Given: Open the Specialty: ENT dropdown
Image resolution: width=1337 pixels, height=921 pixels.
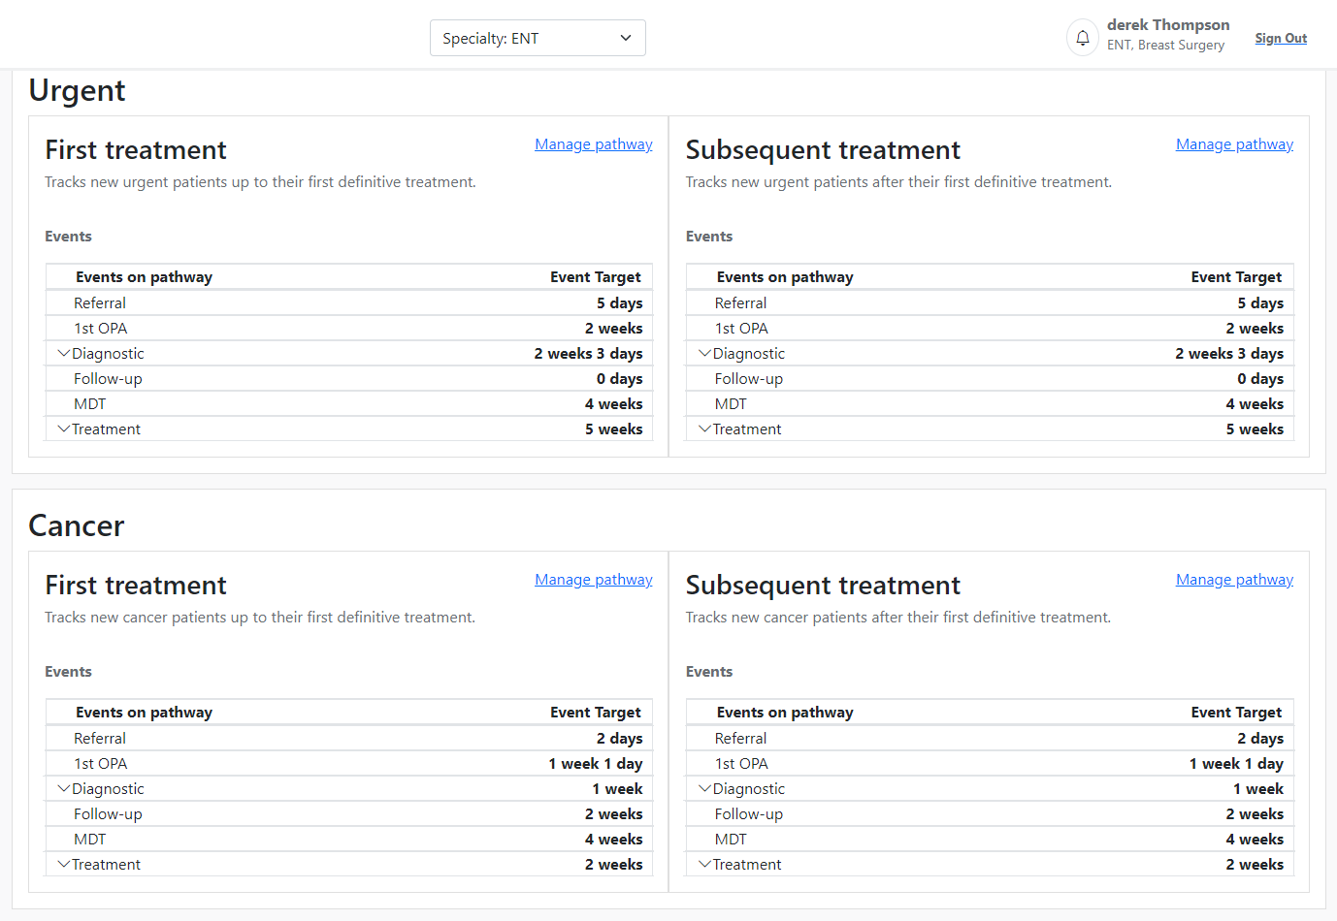Looking at the screenshot, I should point(538,39).
